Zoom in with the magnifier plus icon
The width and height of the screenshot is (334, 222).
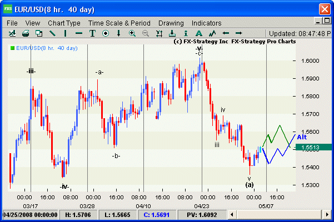pyautogui.click(x=132, y=33)
